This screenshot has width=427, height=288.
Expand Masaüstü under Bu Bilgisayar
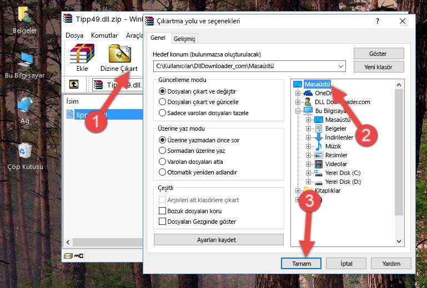coord(308,120)
